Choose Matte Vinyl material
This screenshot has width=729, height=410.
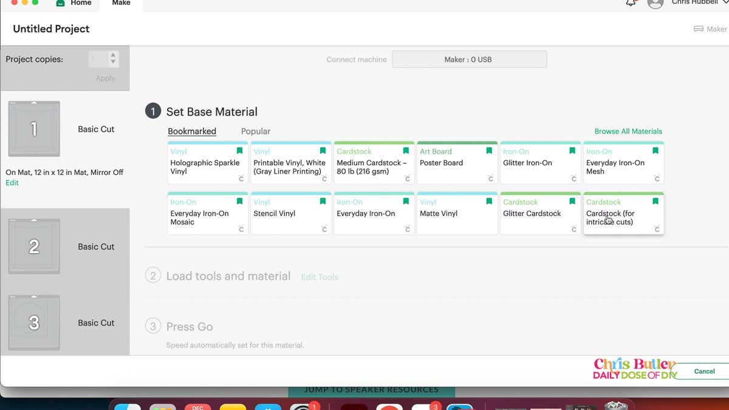click(x=457, y=213)
